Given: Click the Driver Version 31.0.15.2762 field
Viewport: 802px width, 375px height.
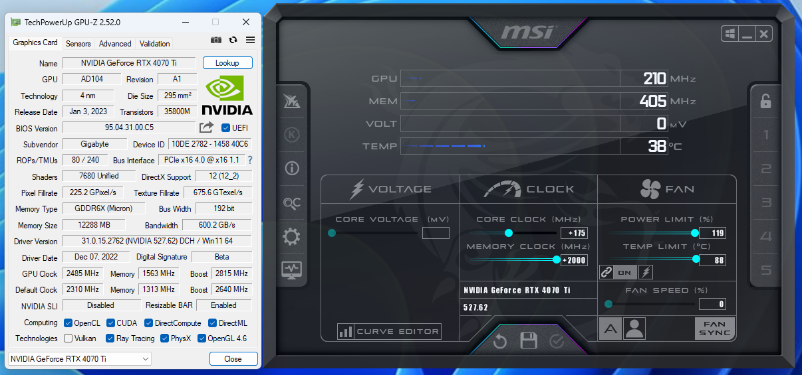Looking at the screenshot, I should point(157,241).
